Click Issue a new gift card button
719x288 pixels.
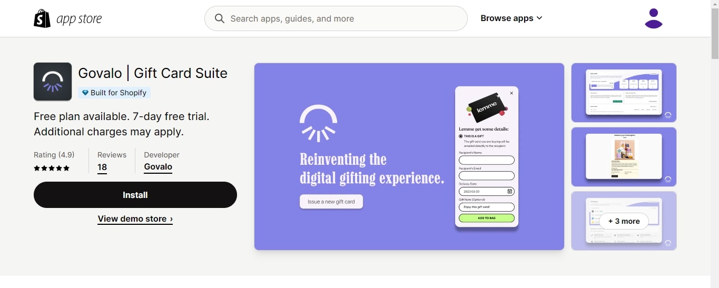click(x=331, y=202)
